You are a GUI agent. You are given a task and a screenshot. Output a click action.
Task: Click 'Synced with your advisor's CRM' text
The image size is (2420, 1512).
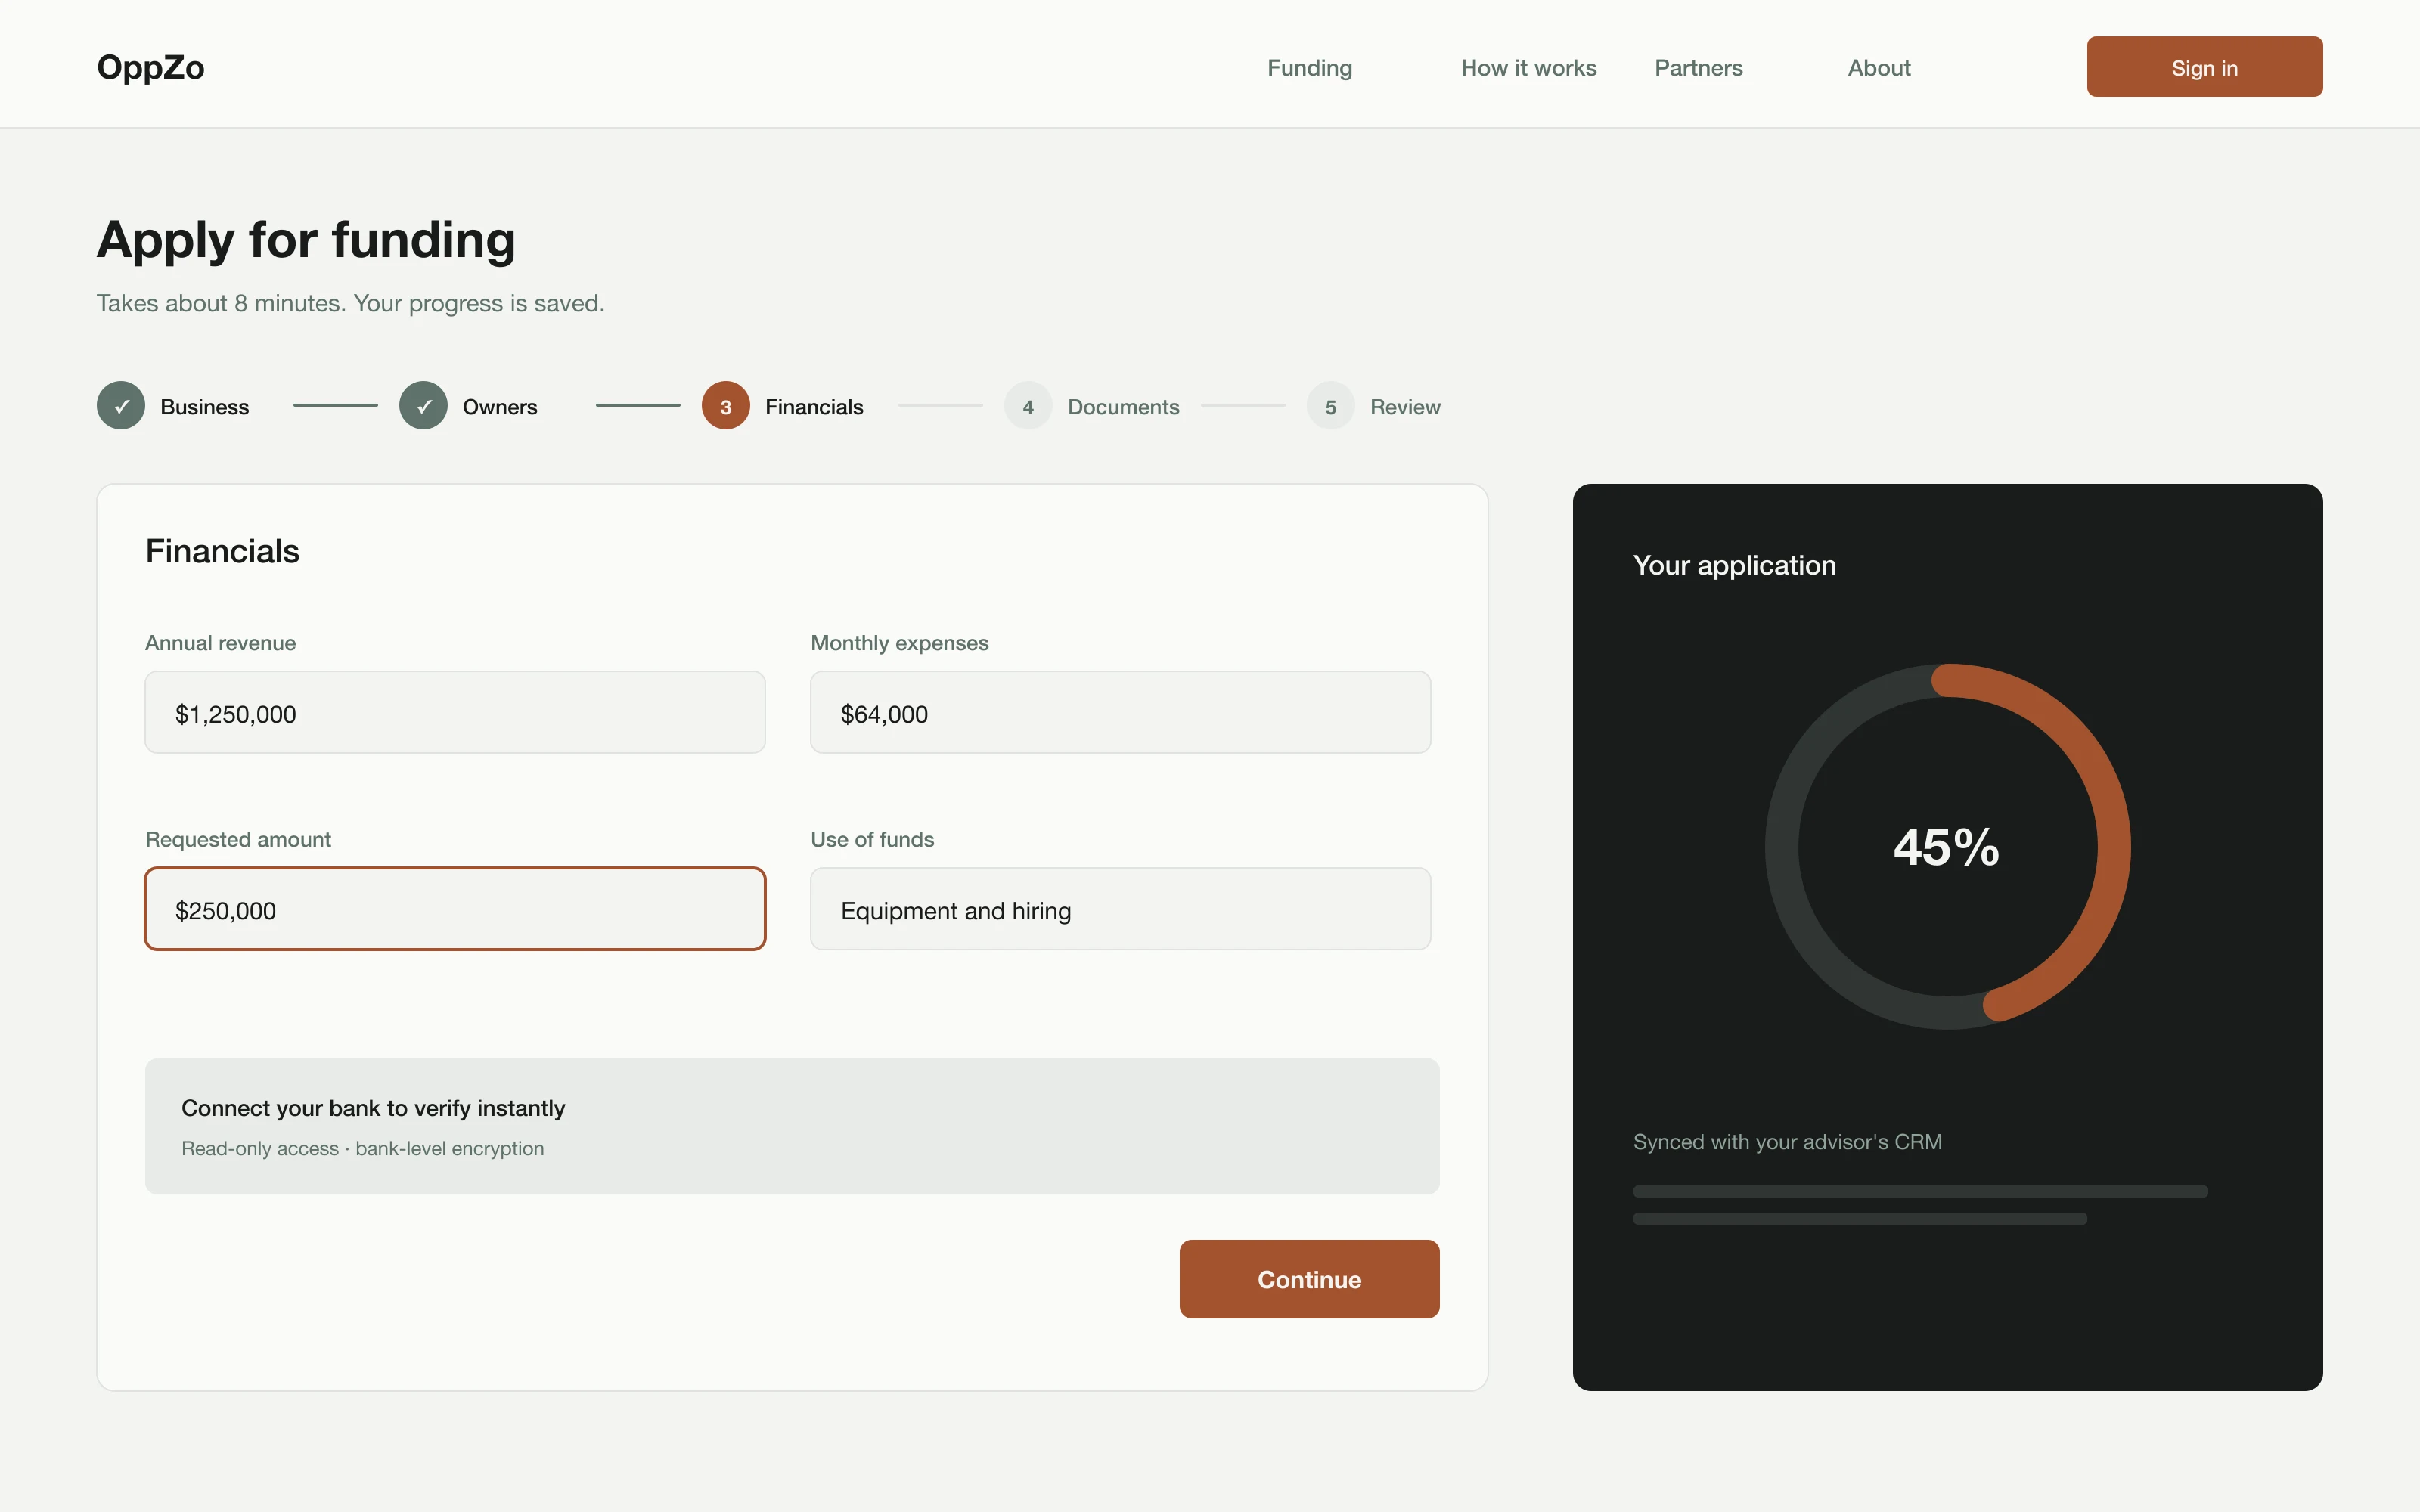[x=1787, y=1142]
